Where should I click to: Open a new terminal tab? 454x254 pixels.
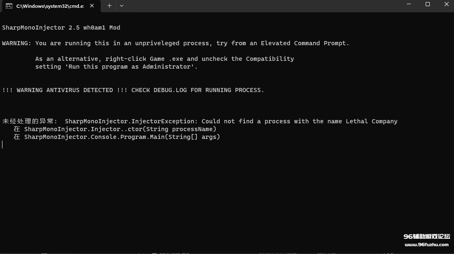click(x=109, y=6)
